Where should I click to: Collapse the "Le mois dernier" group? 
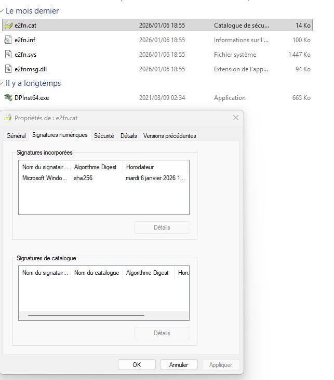pyautogui.click(x=2, y=11)
